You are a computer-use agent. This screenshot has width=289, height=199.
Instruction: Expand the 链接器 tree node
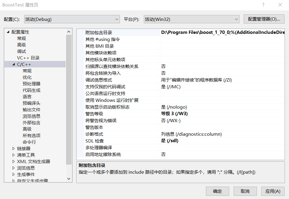pyautogui.click(x=14, y=148)
